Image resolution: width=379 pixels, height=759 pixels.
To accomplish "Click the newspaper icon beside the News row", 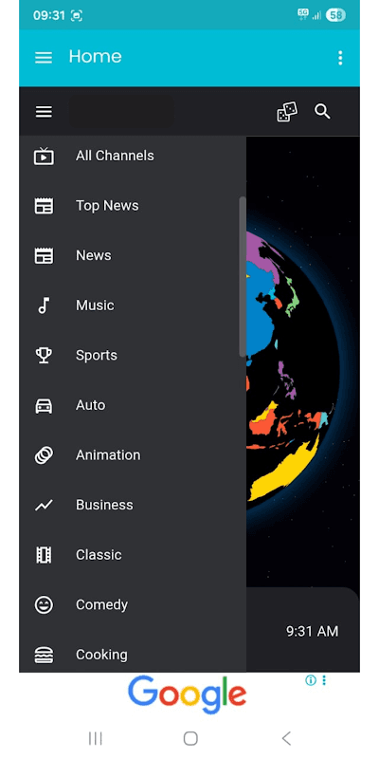I will pos(44,255).
